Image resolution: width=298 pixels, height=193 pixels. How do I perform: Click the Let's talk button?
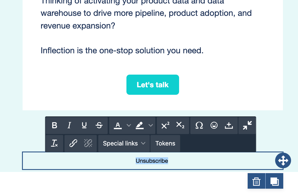click(x=152, y=85)
